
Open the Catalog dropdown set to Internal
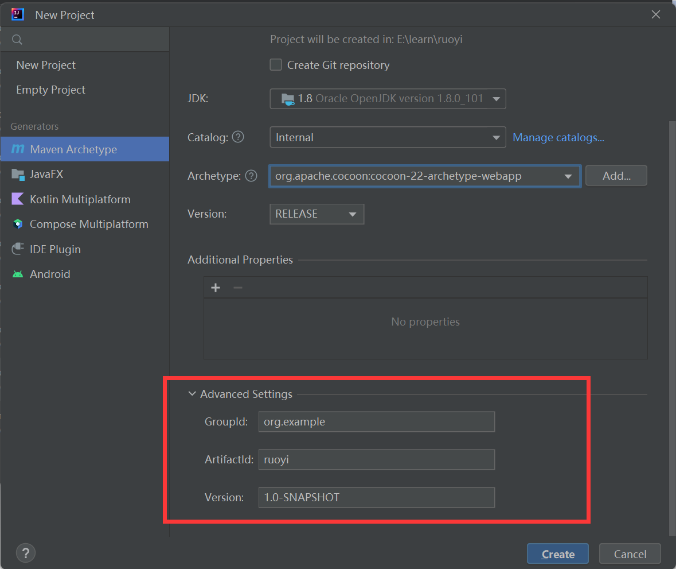click(x=388, y=137)
